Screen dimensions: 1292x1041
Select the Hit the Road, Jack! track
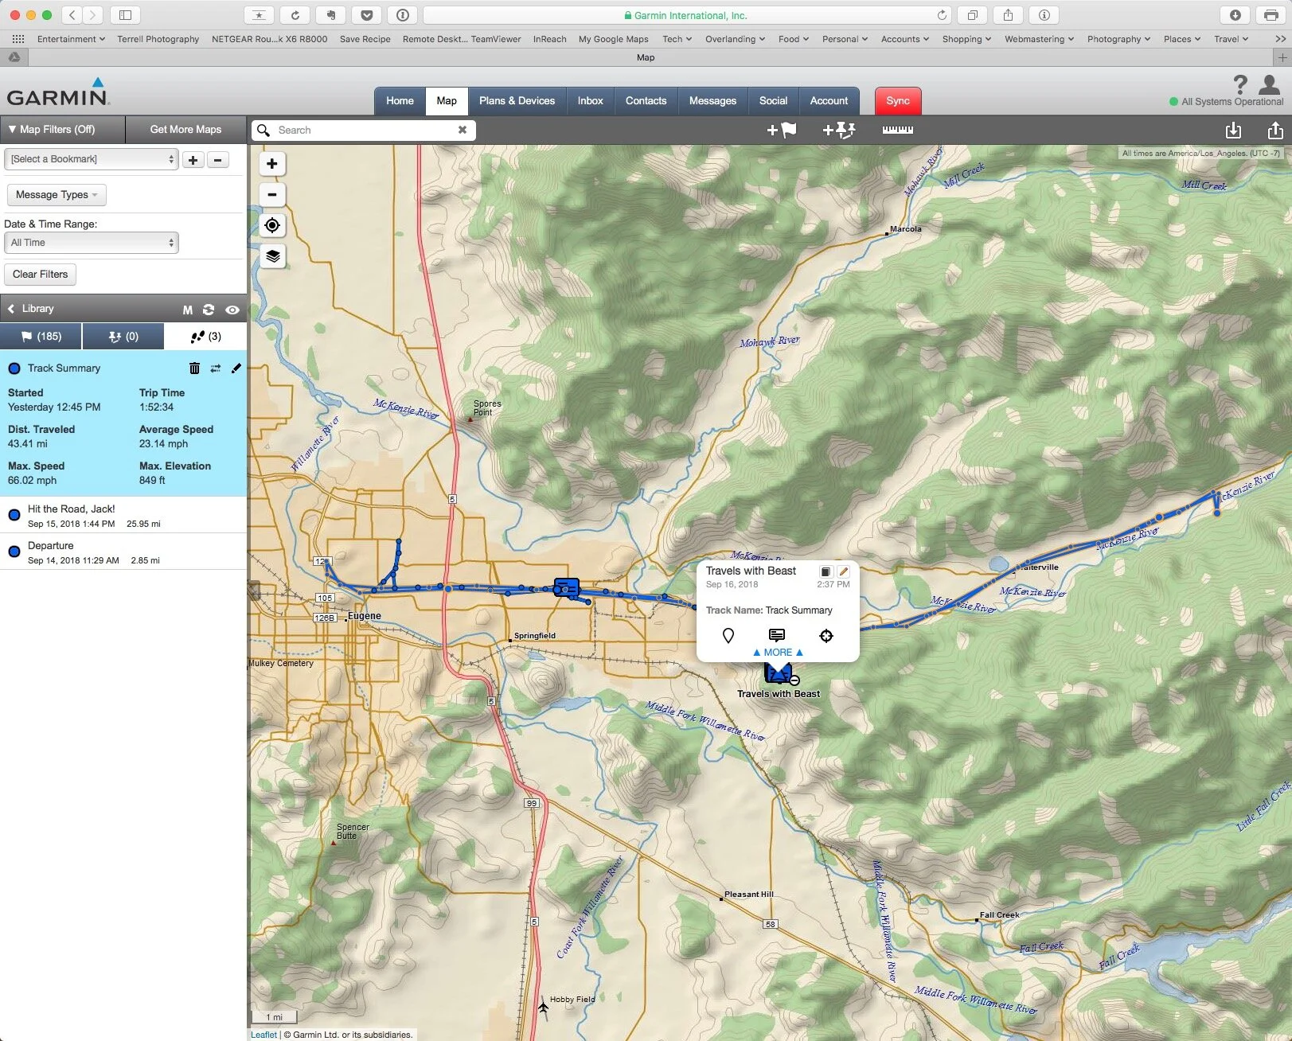(x=123, y=515)
